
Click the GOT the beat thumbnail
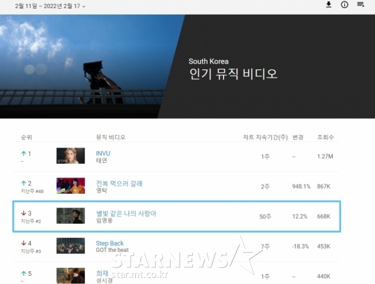click(x=70, y=246)
